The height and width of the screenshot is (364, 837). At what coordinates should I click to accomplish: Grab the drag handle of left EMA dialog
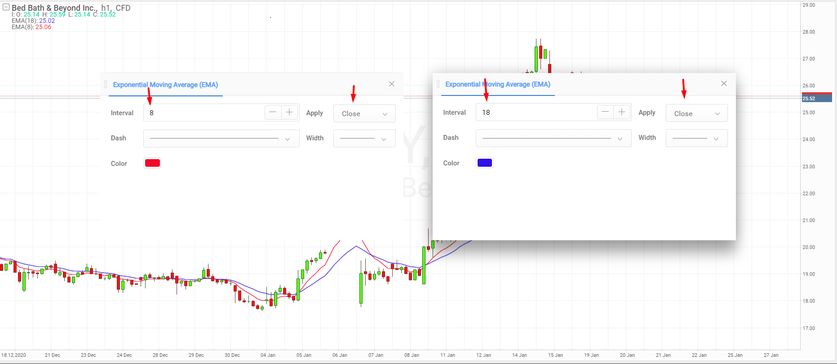pyautogui.click(x=106, y=84)
